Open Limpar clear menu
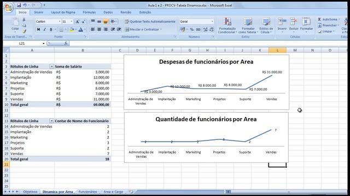Image resolution: width=350 pixels, height=196 pixels. point(326,32)
